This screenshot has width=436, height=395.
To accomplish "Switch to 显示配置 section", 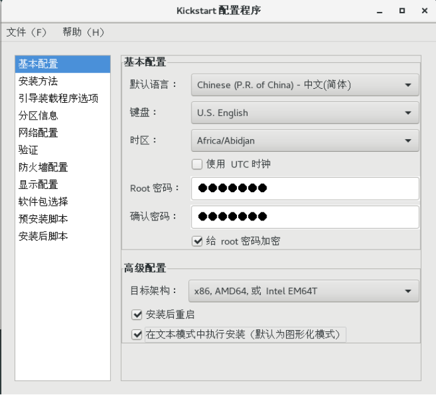I will point(62,185).
